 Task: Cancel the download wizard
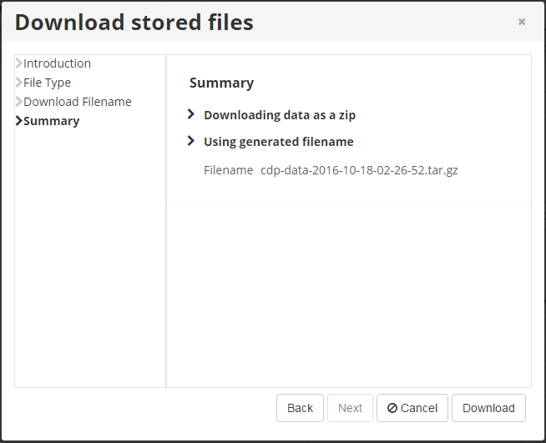click(412, 408)
